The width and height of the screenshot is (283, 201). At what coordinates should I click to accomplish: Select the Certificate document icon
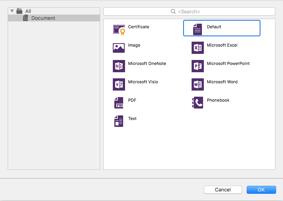119,29
